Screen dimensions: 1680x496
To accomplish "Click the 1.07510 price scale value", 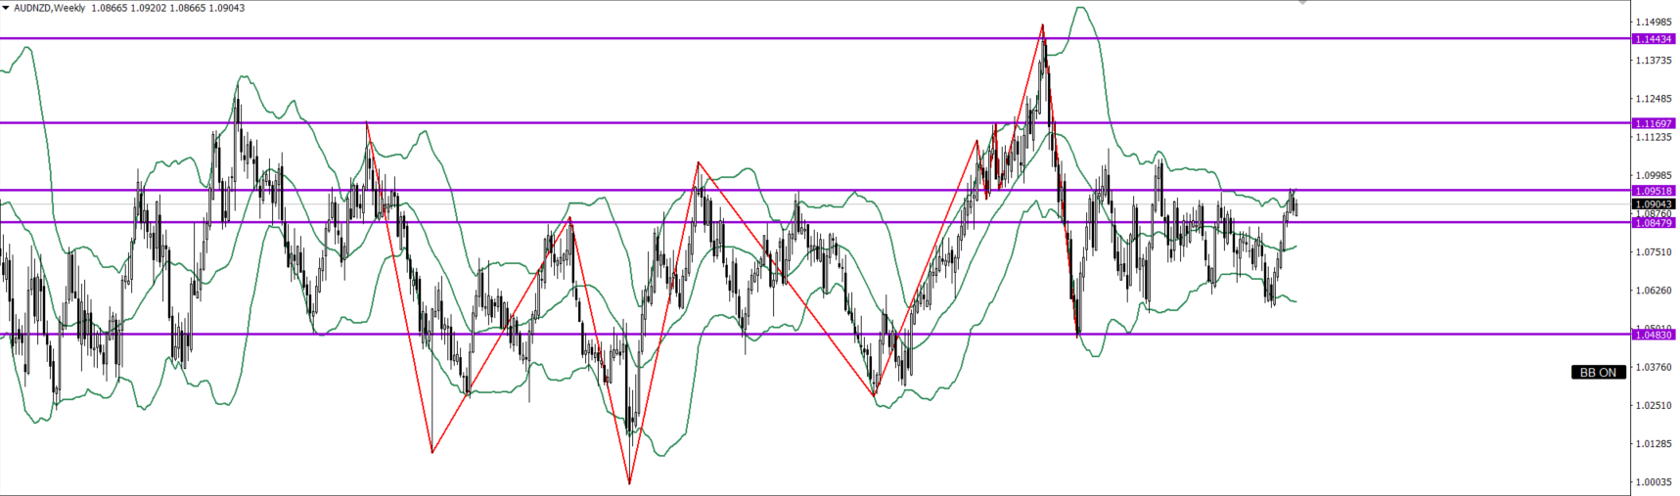I will [1653, 252].
